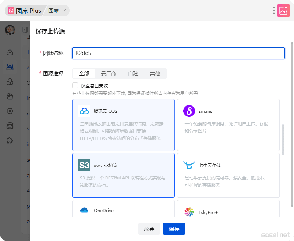This screenshot has width=294, height=241.
Task: Click the 放弃 button
Action: click(149, 229)
